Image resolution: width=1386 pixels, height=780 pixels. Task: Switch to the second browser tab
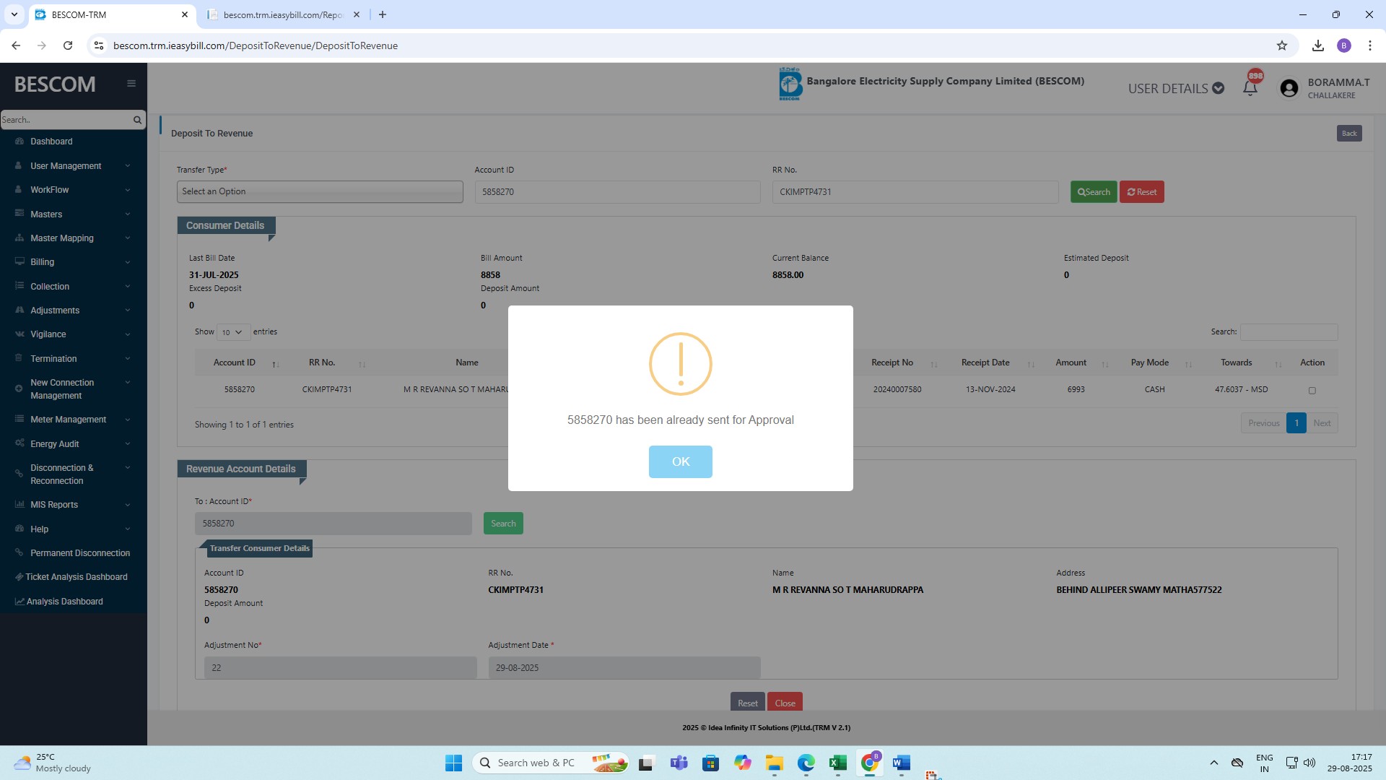tap(282, 14)
